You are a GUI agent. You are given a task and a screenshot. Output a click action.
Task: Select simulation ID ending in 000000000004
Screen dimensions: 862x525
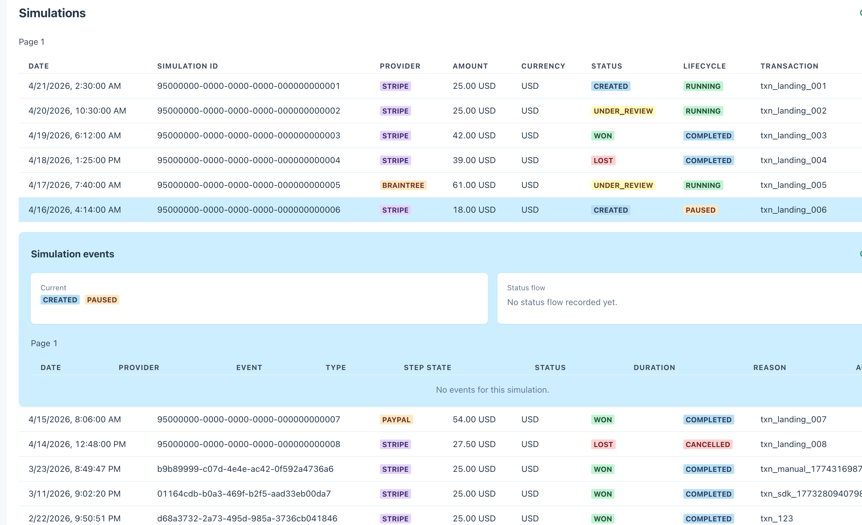pyautogui.click(x=248, y=160)
